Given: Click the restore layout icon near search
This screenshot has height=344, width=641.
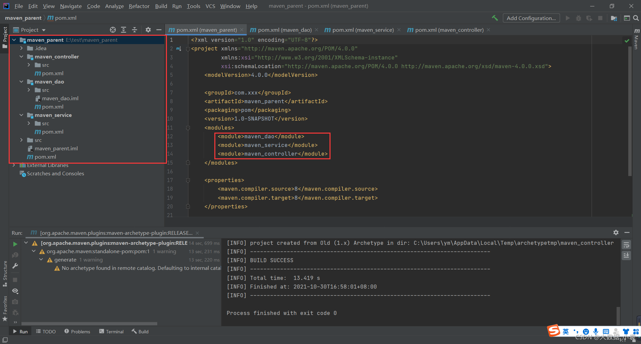Looking at the screenshot, I should (627, 18).
